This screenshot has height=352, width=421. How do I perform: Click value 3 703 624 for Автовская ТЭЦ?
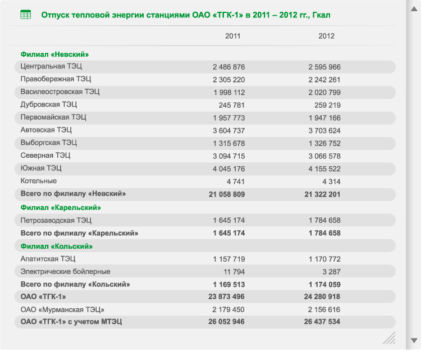(x=324, y=130)
